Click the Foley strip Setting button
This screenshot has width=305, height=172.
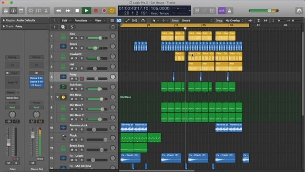coord(12,57)
